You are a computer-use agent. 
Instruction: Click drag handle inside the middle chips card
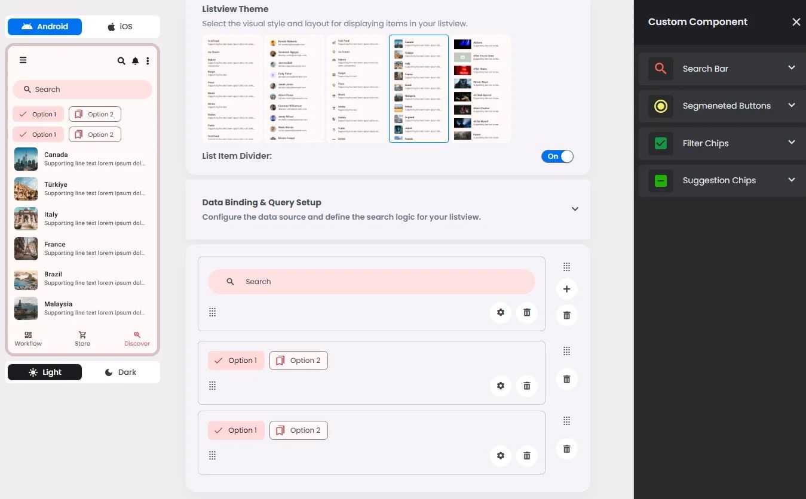tap(212, 386)
